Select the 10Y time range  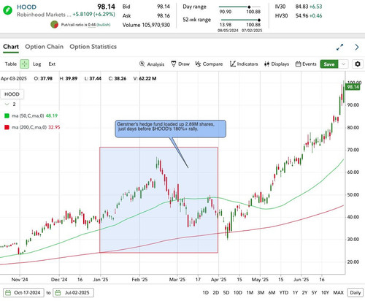pos(325,292)
